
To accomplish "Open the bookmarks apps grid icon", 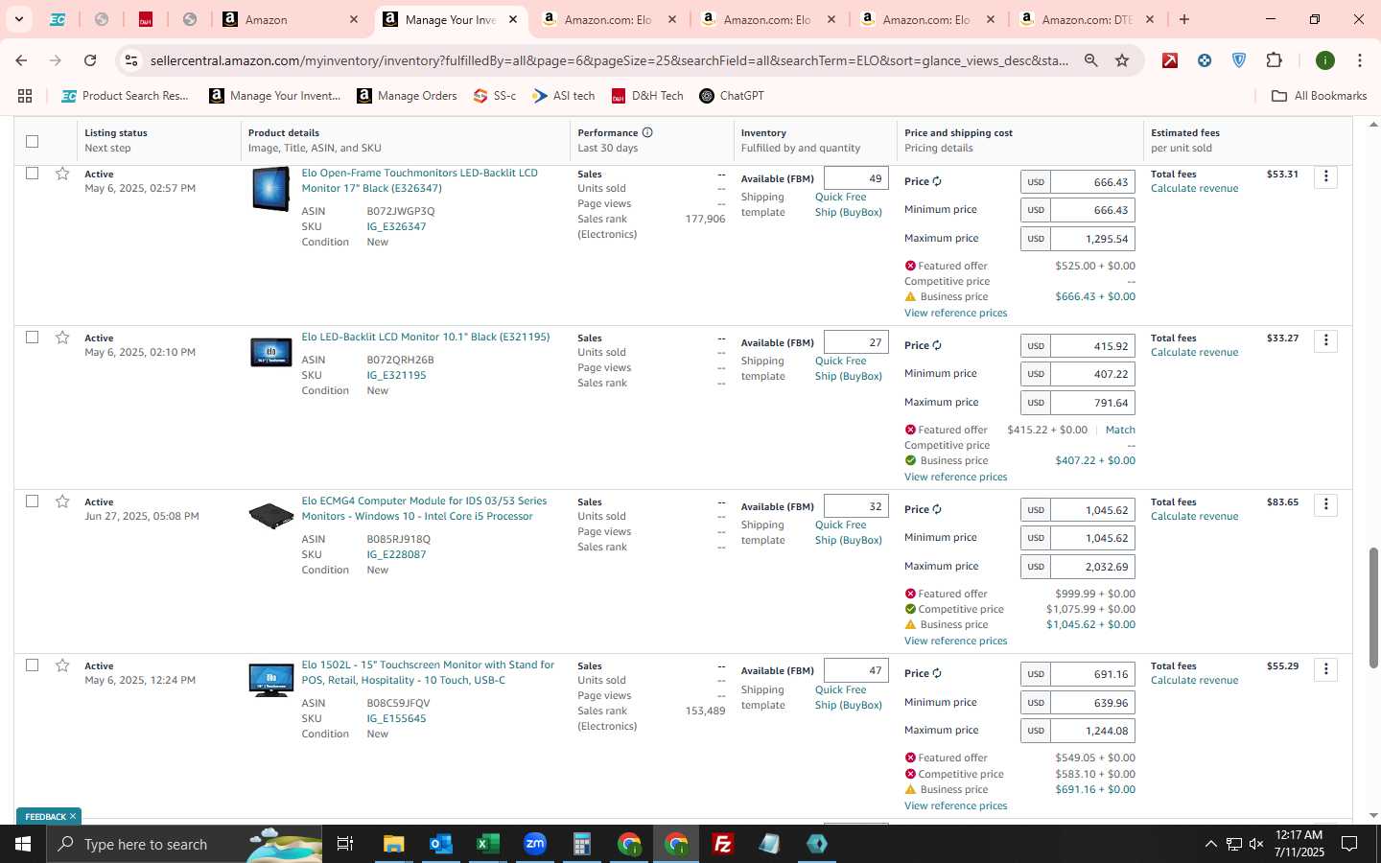I will (x=25, y=96).
